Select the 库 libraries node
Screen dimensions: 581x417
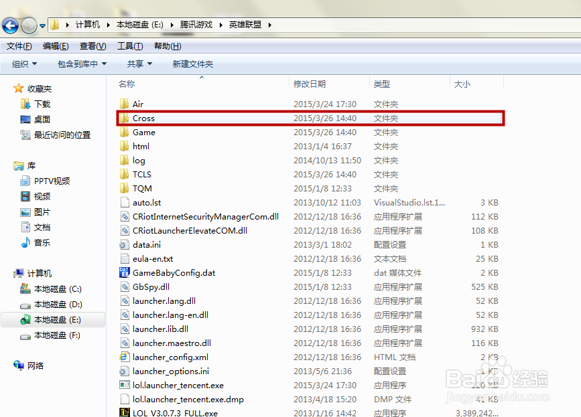[24, 166]
